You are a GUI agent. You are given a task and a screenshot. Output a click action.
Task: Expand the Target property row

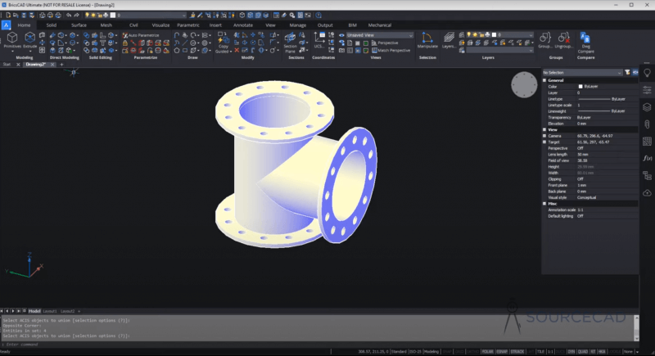click(544, 142)
